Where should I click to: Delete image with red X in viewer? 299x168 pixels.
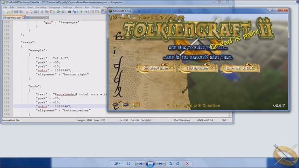pyautogui.click(x=187, y=163)
